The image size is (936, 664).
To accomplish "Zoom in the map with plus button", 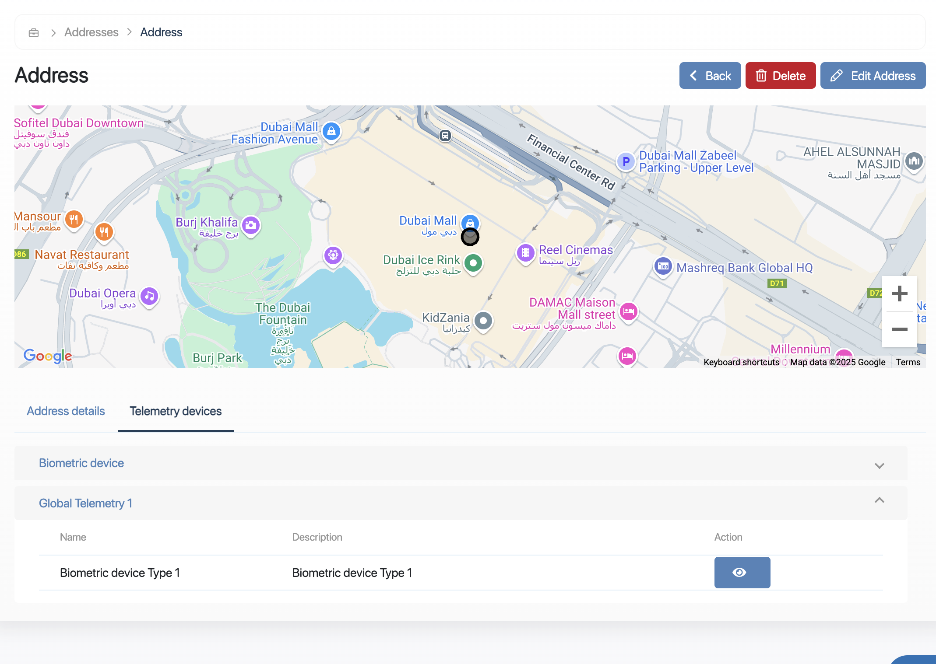I will (x=899, y=294).
